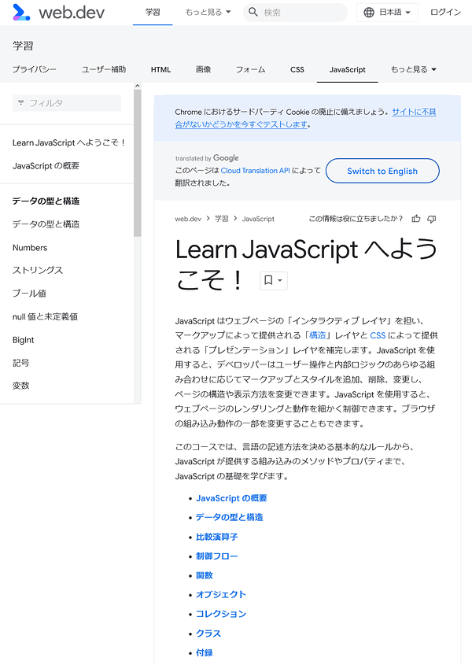Click the globe language icon
Image resolution: width=472 pixels, height=665 pixels.
tap(369, 13)
